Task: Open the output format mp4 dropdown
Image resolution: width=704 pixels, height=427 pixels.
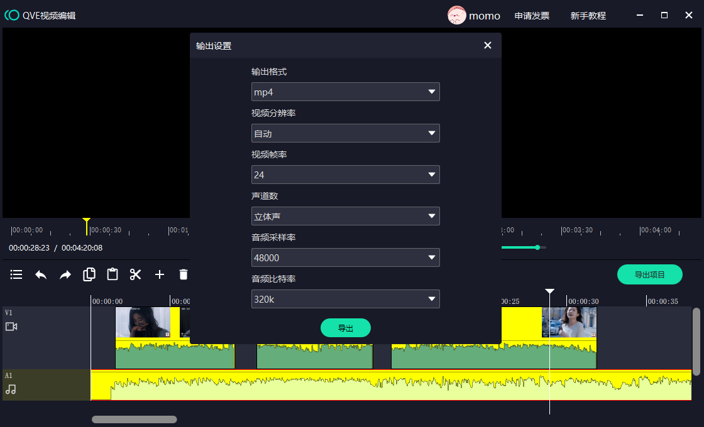Action: click(345, 92)
